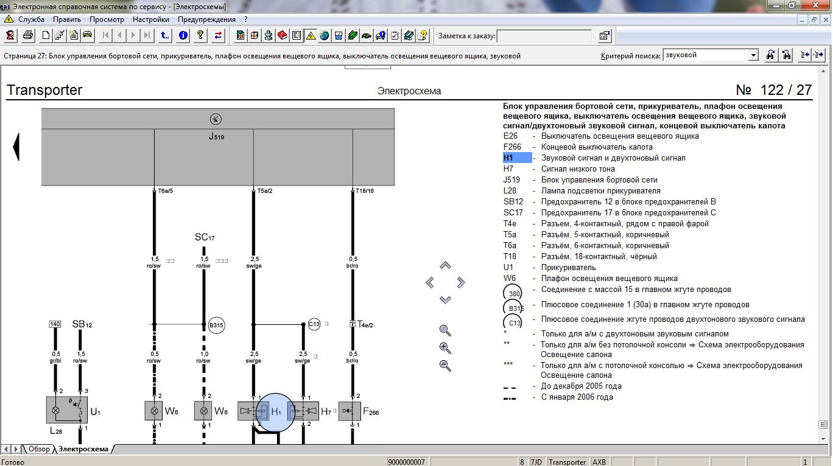Click the U1 cigarette lighter symbol

(x=66, y=409)
